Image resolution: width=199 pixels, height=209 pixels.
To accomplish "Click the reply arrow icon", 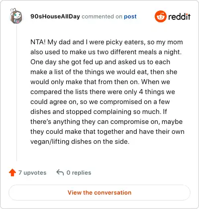I will 60,173.
